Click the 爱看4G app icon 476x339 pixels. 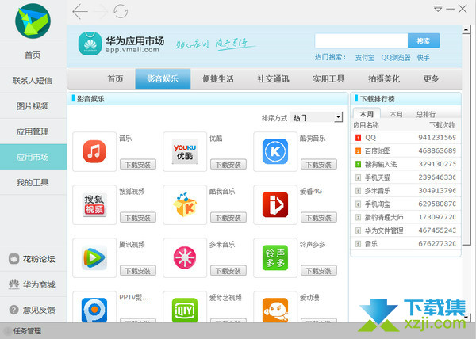point(275,204)
